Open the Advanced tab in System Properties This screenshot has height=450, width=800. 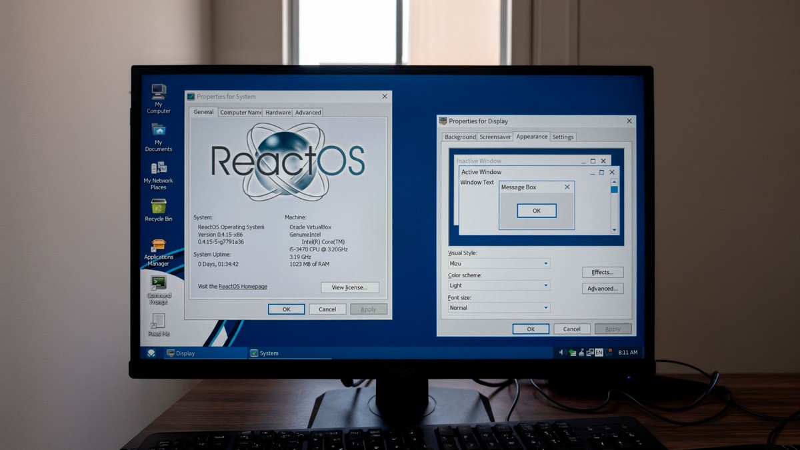308,113
